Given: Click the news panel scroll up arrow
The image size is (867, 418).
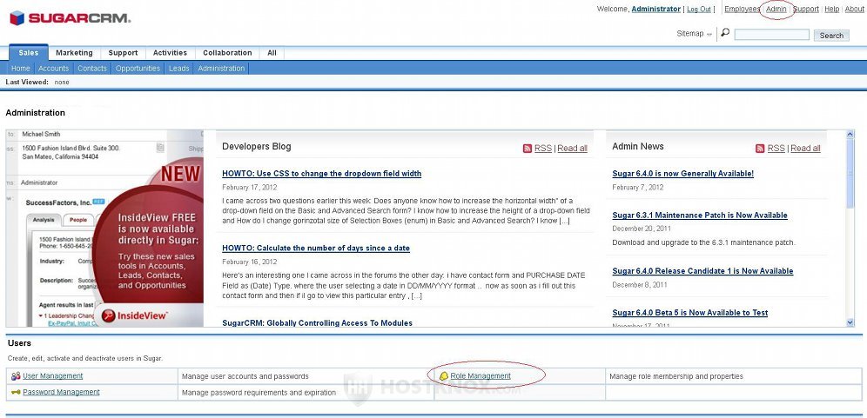Looking at the screenshot, I should [x=850, y=135].
